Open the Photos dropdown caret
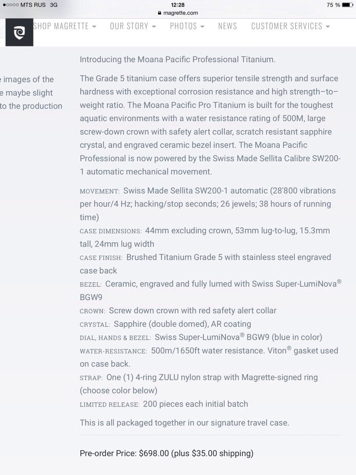The height and width of the screenshot is (475, 356). (x=203, y=27)
